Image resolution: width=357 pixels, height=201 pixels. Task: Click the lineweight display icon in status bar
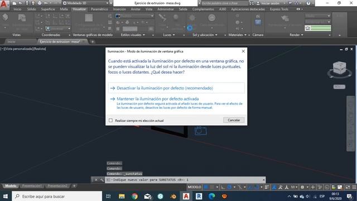(267, 187)
